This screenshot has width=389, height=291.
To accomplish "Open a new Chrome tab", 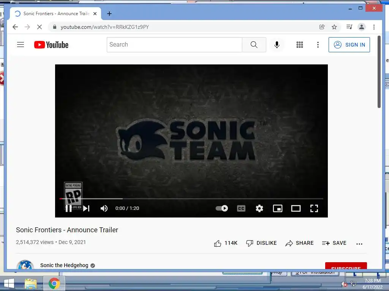I will [109, 14].
